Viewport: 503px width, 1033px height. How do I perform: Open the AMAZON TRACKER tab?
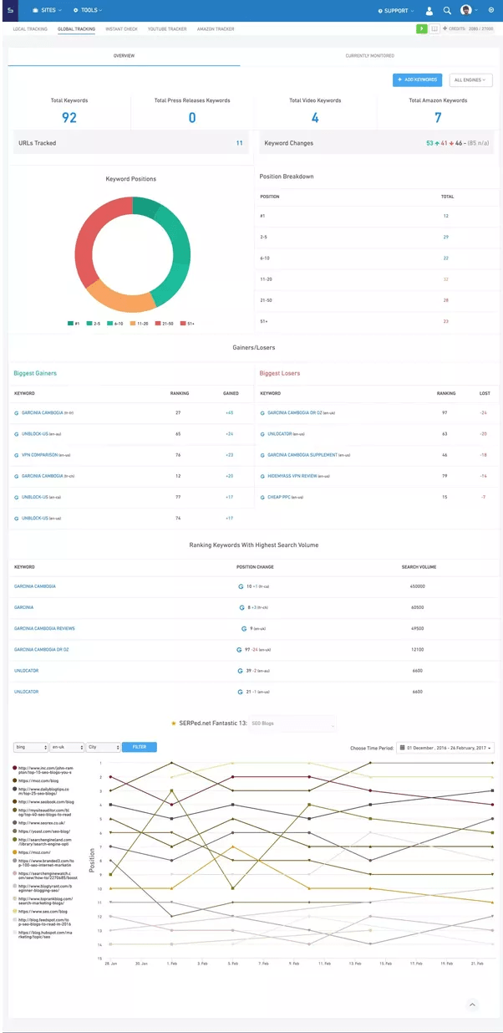coord(216,28)
